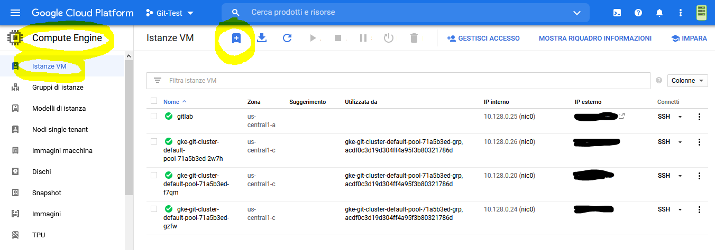Check the gzfw instance checkbox
The width and height of the screenshot is (715, 250).
(154, 209)
